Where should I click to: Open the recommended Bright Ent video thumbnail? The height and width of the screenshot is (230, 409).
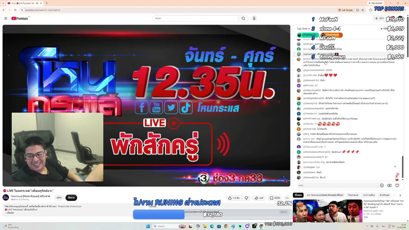click(328, 211)
